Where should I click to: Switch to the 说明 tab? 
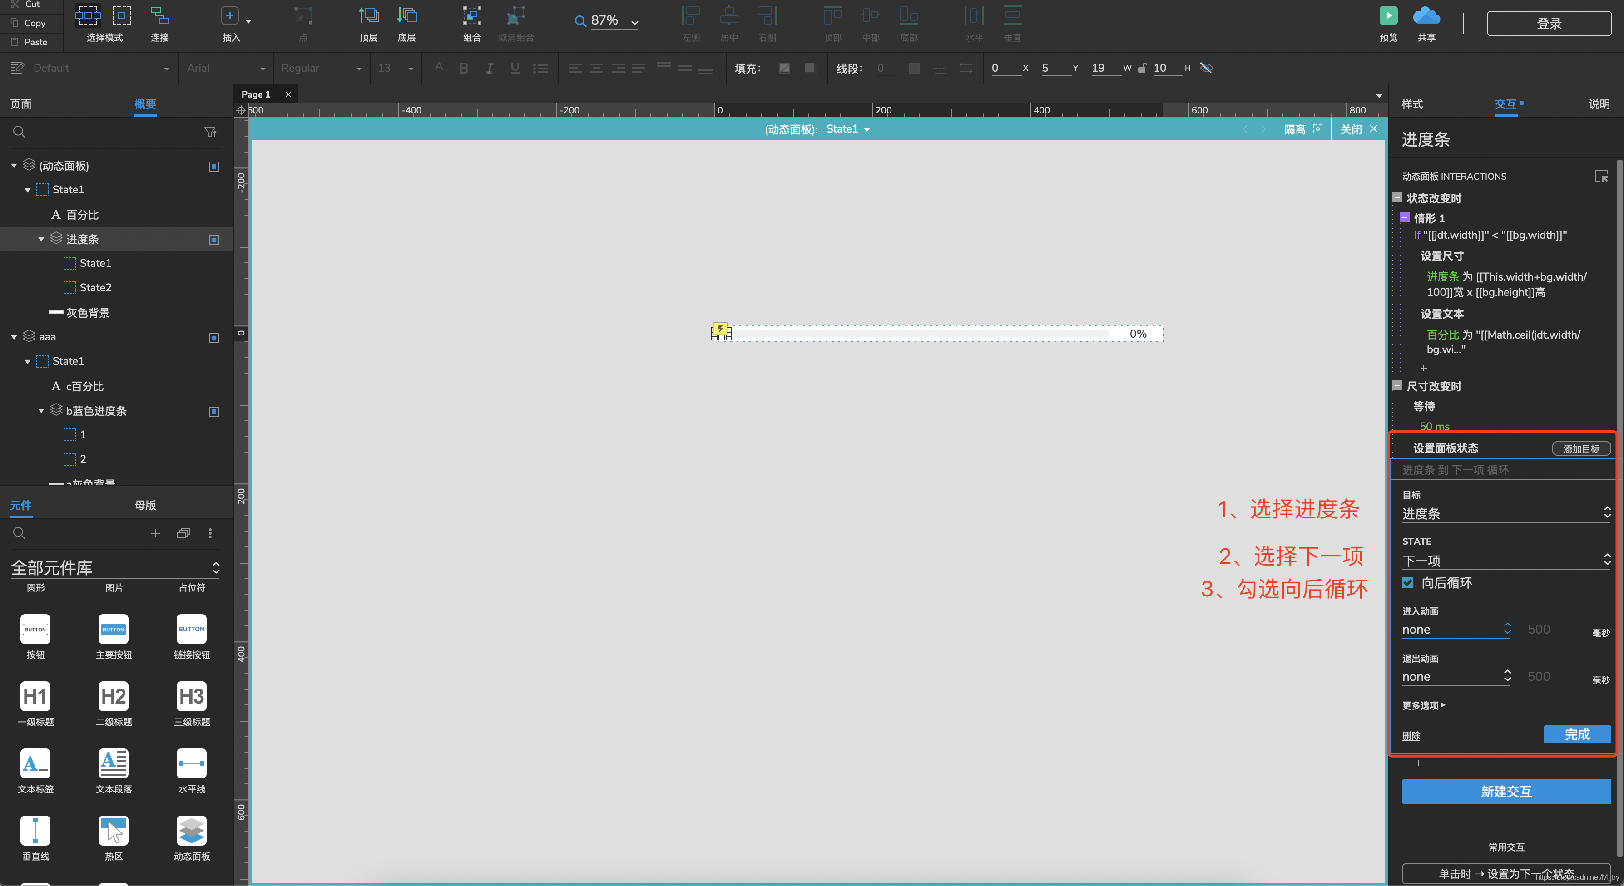[x=1599, y=104]
